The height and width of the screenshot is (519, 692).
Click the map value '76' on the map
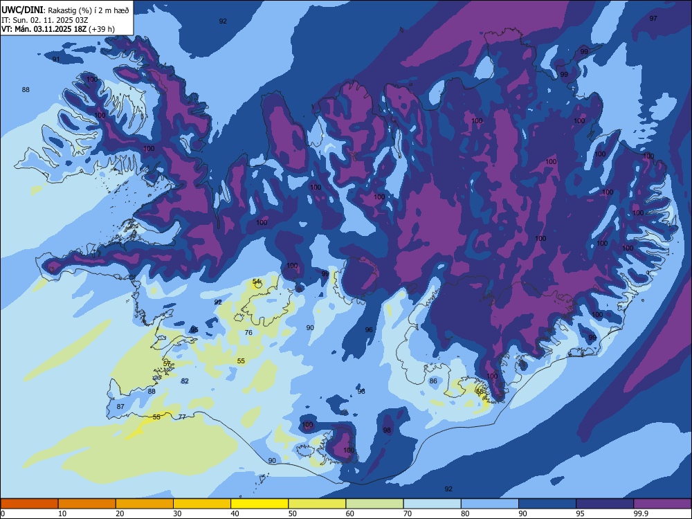click(248, 332)
